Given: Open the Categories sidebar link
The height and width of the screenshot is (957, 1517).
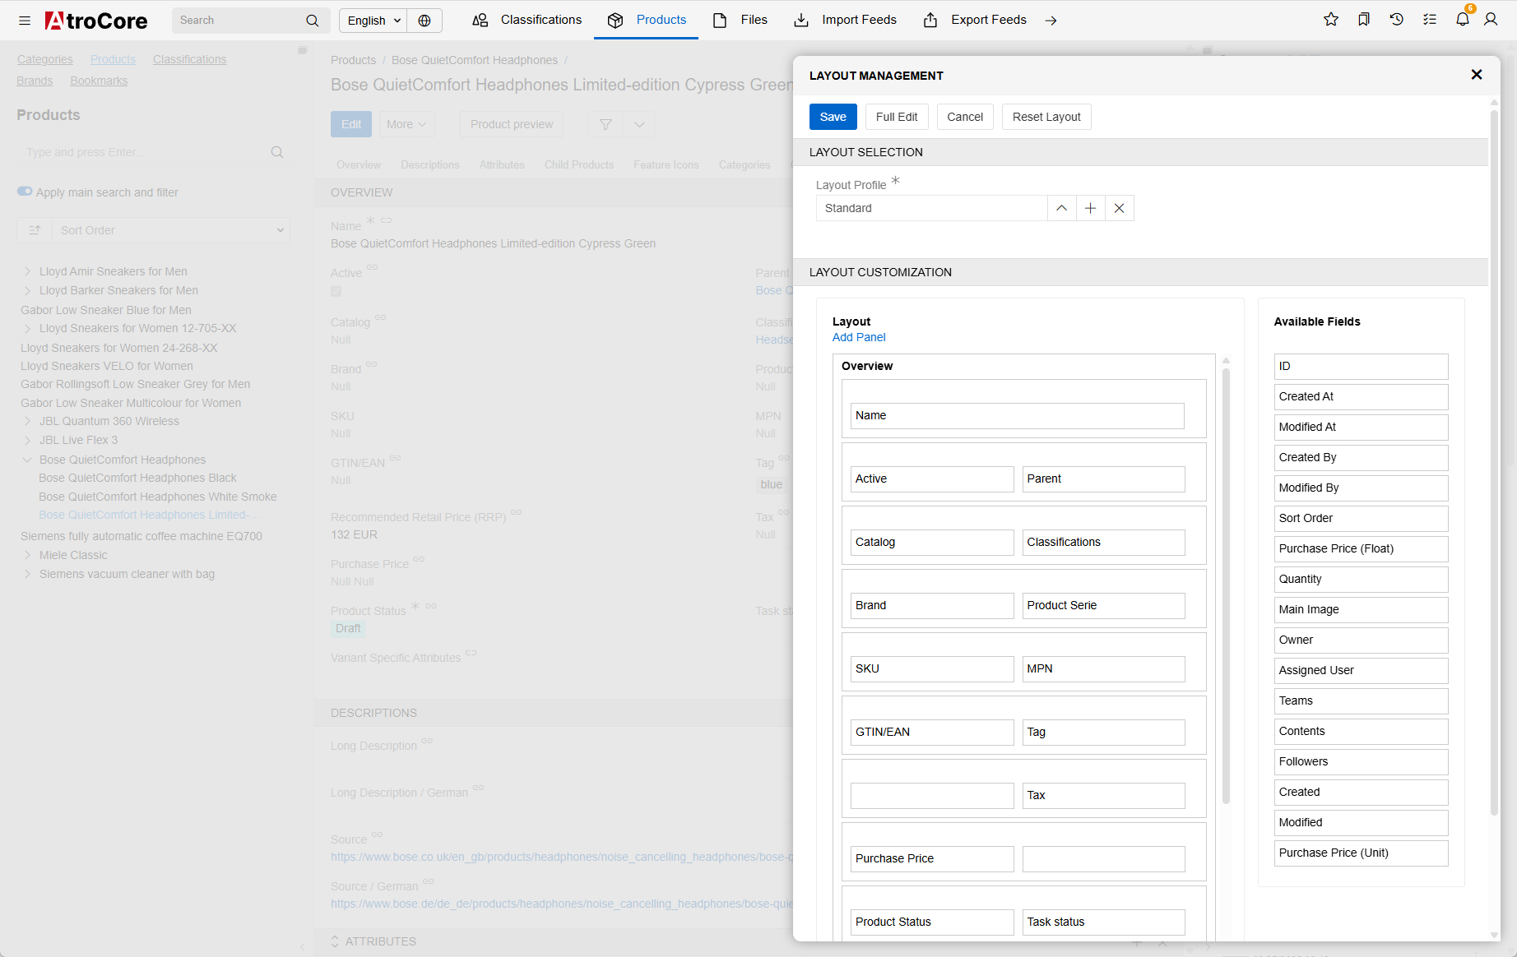Looking at the screenshot, I should pyautogui.click(x=45, y=59).
